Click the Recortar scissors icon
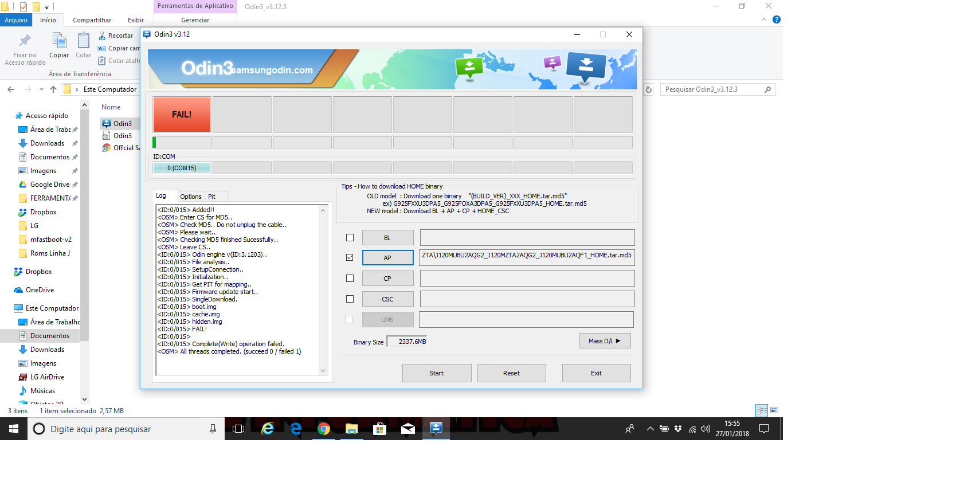 point(102,36)
